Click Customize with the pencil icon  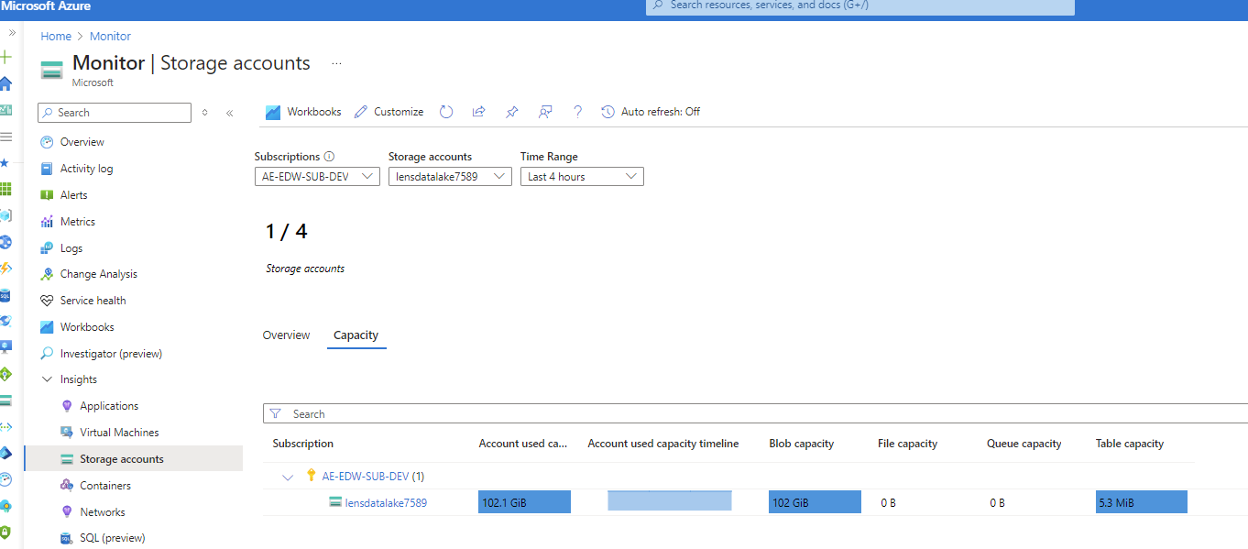pyautogui.click(x=389, y=112)
